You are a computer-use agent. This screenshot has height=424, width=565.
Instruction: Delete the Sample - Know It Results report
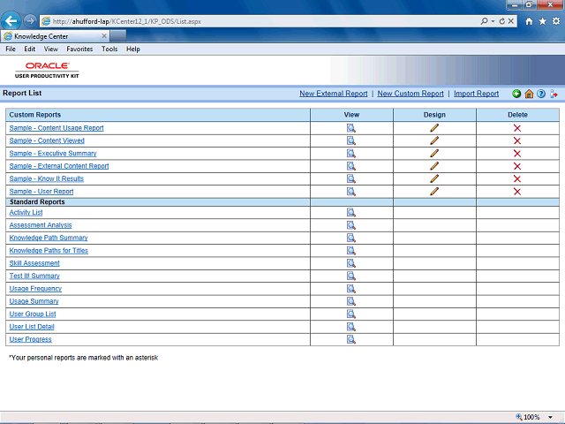517,178
